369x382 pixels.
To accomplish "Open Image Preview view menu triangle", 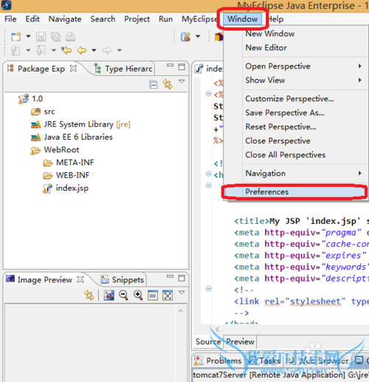I will pyautogui.click(x=182, y=293).
